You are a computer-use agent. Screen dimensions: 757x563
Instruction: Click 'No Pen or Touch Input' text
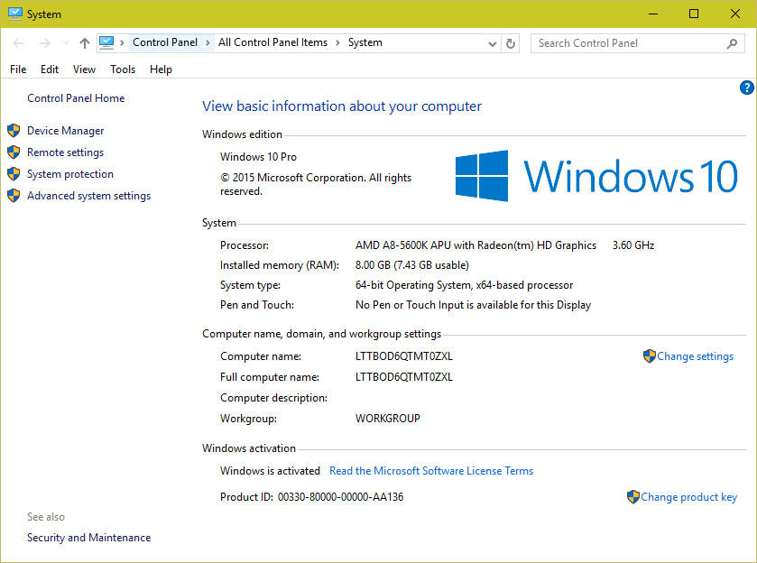point(410,305)
